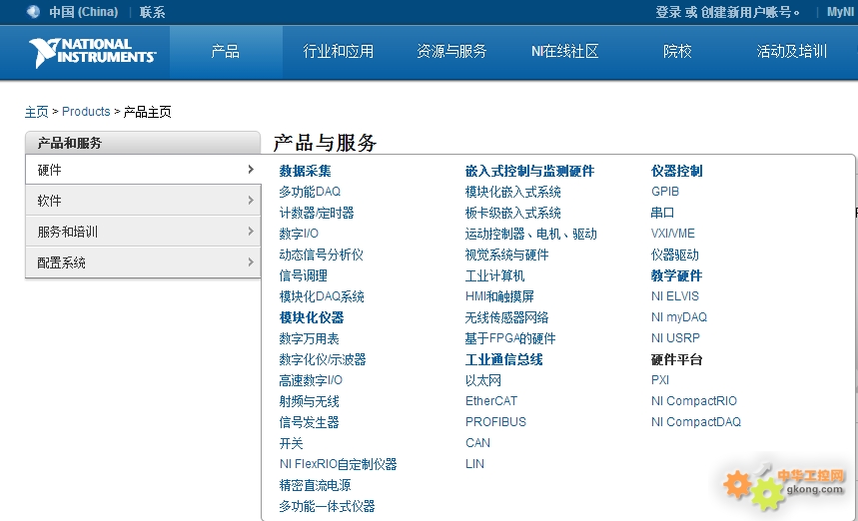The height and width of the screenshot is (521, 858).
Task: Open the 板卡级嵌入式系统 link
Action: [x=512, y=213]
